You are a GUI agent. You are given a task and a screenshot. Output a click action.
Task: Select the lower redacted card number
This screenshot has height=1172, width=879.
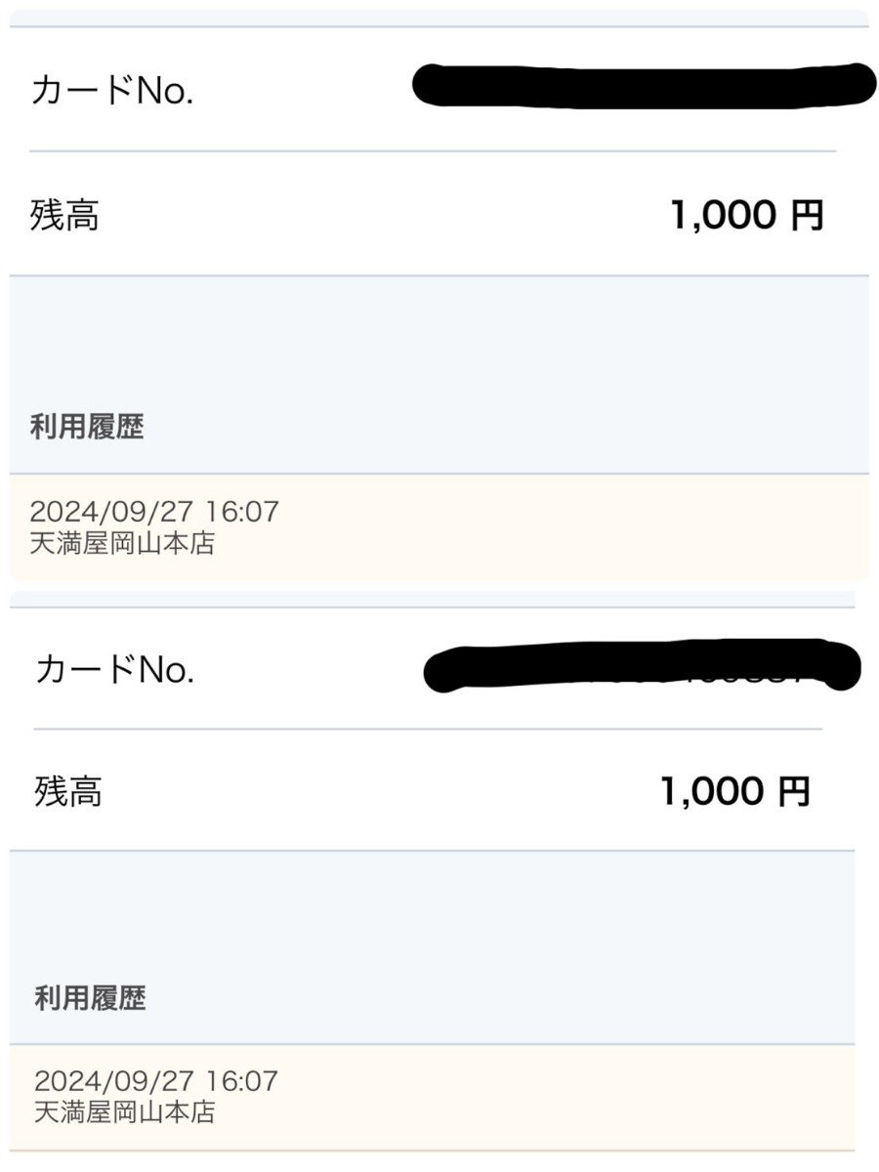tap(643, 666)
